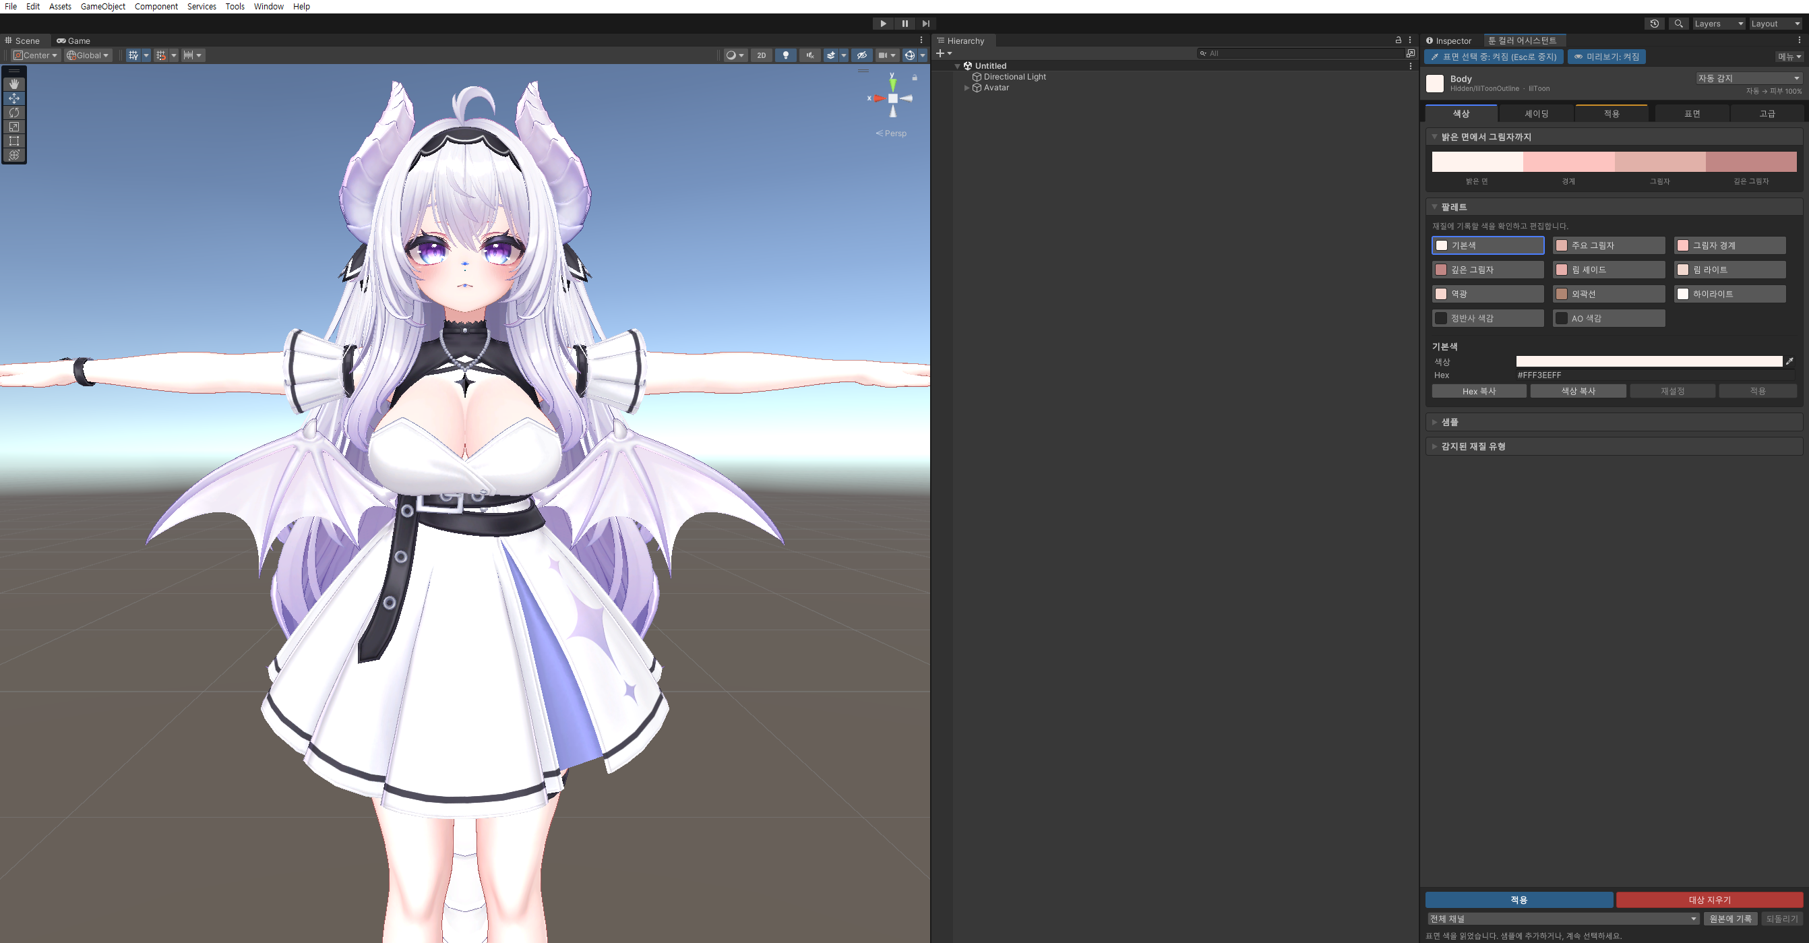This screenshot has height=943, width=1809.
Task: Open the Layers dropdown
Action: 1718,23
